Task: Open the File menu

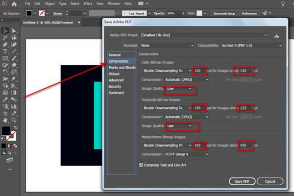Action: click(27, 3)
